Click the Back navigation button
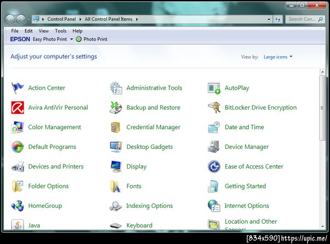This screenshot has height=244, width=330. [x=10, y=19]
